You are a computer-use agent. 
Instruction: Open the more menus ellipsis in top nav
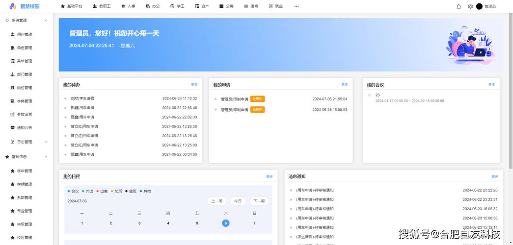[x=296, y=6]
